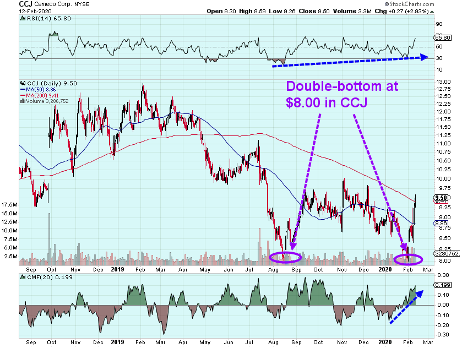Viewport: 462px width, 348px height.
Task: Click the RSI(14) 65.80 panel label
Action: click(x=49, y=18)
